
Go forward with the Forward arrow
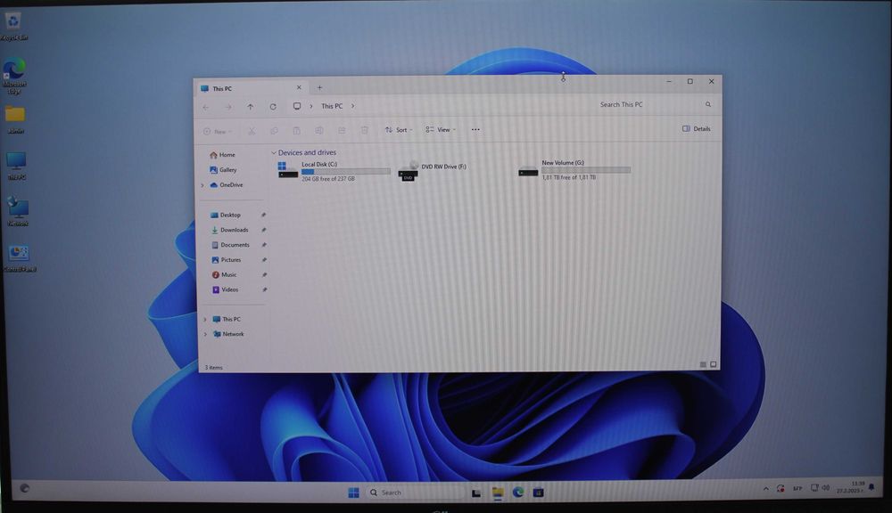(228, 107)
